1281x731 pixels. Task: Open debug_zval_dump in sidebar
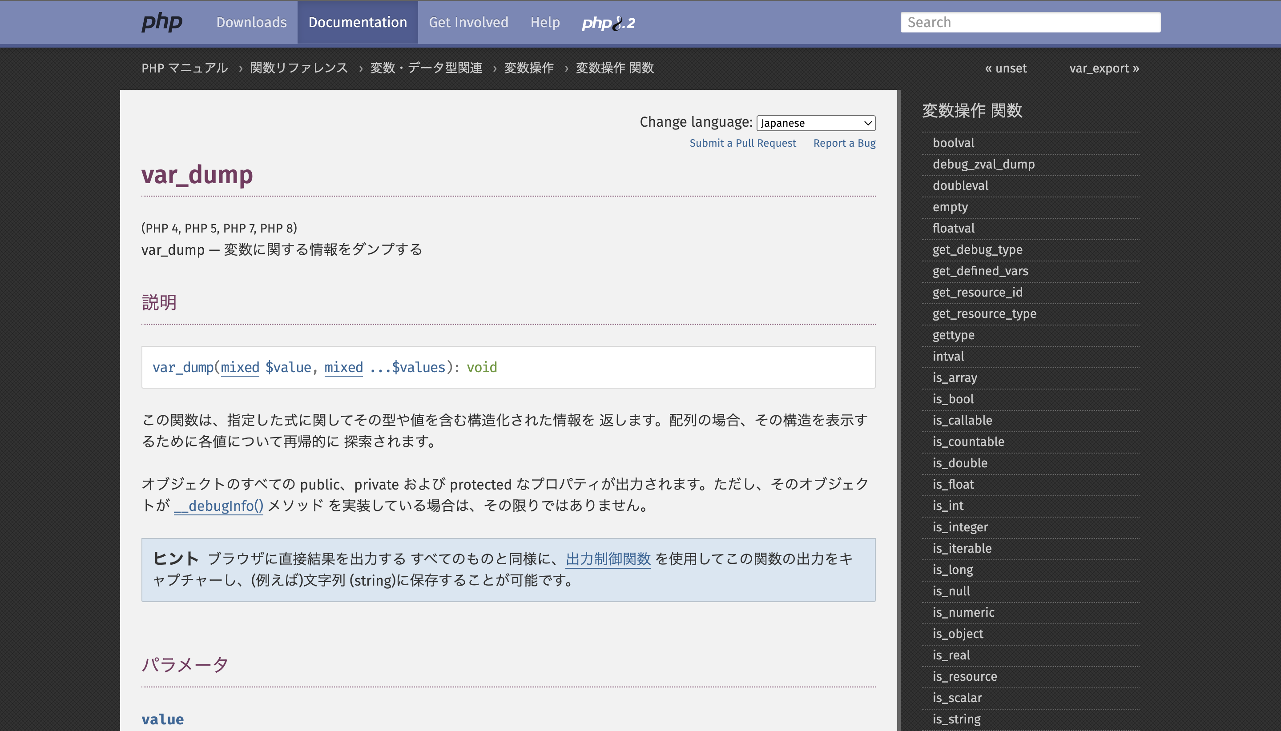click(984, 164)
